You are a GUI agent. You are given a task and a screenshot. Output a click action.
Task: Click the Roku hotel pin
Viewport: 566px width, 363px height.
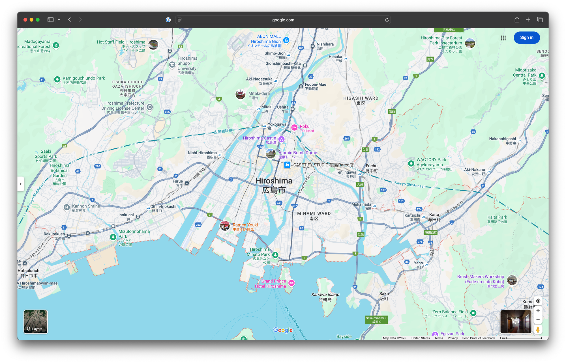tap(294, 128)
